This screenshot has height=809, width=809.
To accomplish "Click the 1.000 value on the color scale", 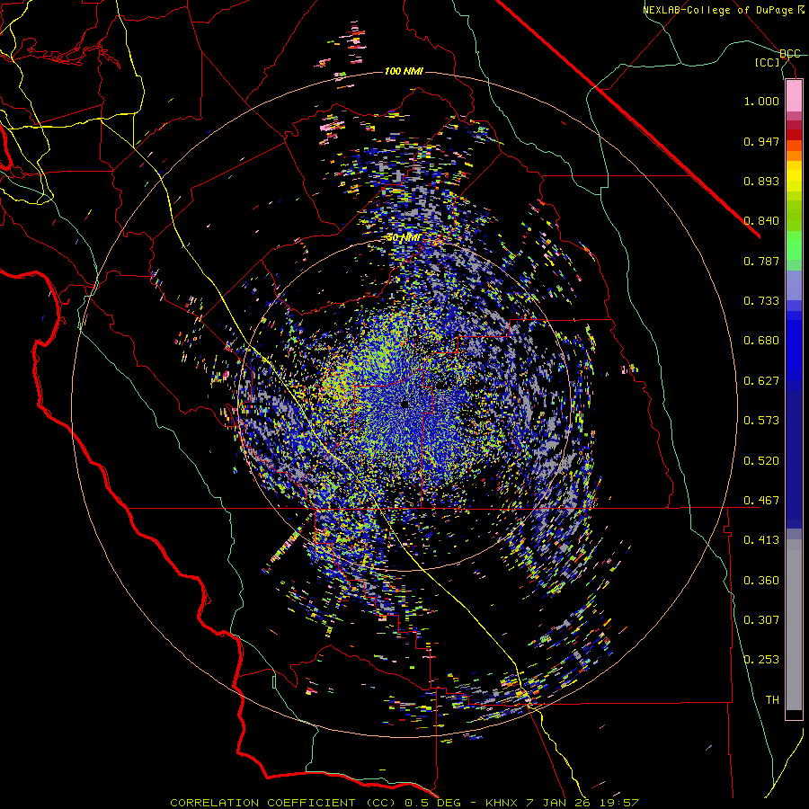I will click(x=761, y=101).
